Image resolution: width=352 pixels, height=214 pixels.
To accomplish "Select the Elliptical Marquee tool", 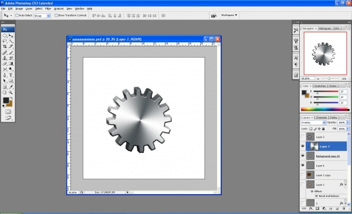I will [x=5, y=35].
